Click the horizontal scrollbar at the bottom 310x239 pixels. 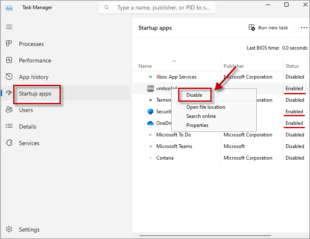coord(205,236)
